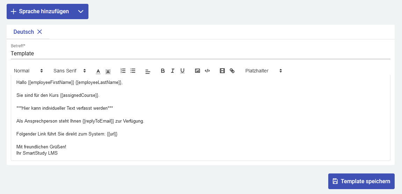Toggle italic formatting
This screenshot has width=402, height=194.
click(172, 71)
